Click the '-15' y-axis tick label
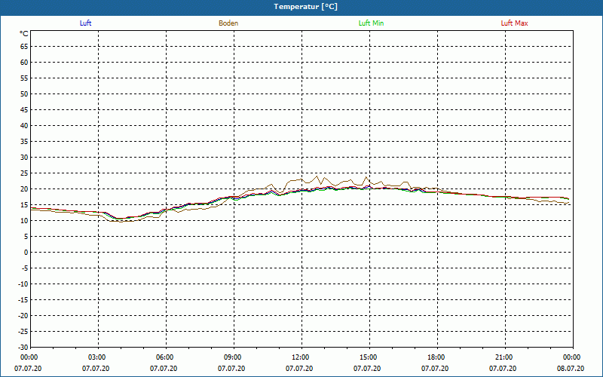Screen dimensions: 603x377 pos(23,299)
